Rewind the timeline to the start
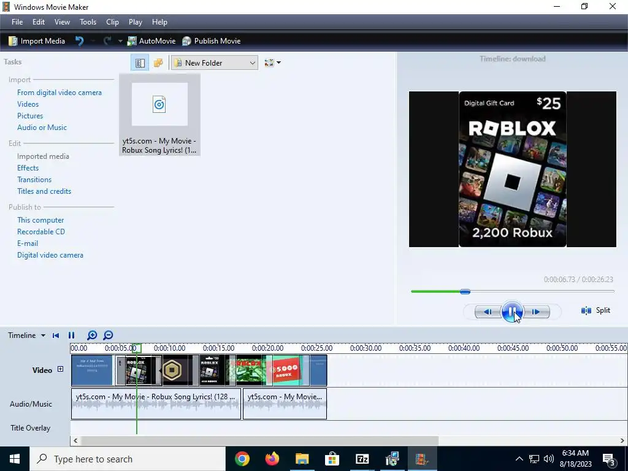Image resolution: width=628 pixels, height=471 pixels. coord(56,335)
